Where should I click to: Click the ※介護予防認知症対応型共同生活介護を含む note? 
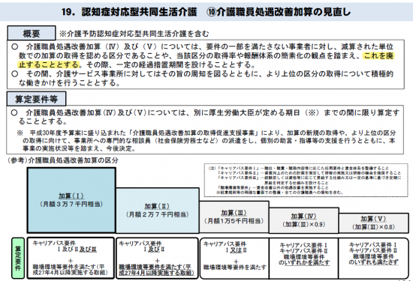[x=134, y=34]
